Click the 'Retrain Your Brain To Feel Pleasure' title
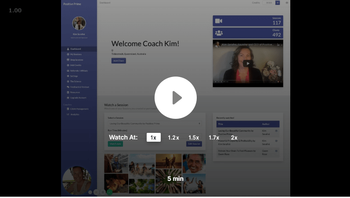 coord(237,153)
